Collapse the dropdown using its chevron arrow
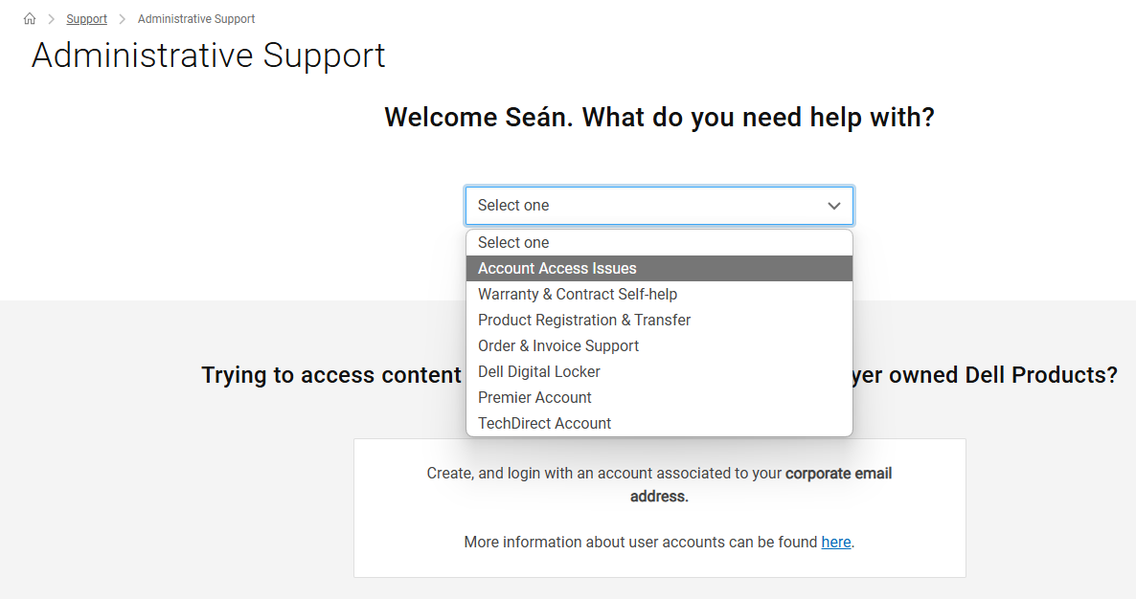 point(832,205)
